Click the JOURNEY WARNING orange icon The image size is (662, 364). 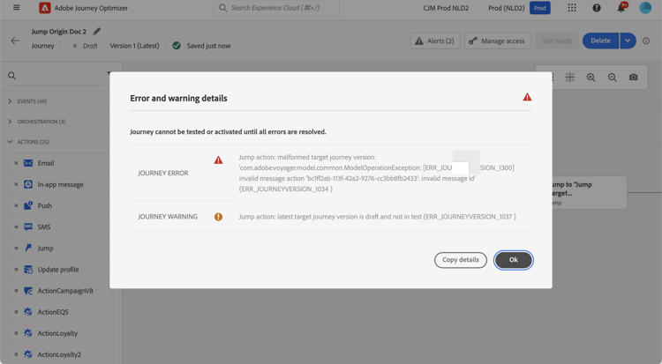[218, 217]
